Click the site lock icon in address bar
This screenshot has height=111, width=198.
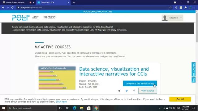[x=18, y=7]
